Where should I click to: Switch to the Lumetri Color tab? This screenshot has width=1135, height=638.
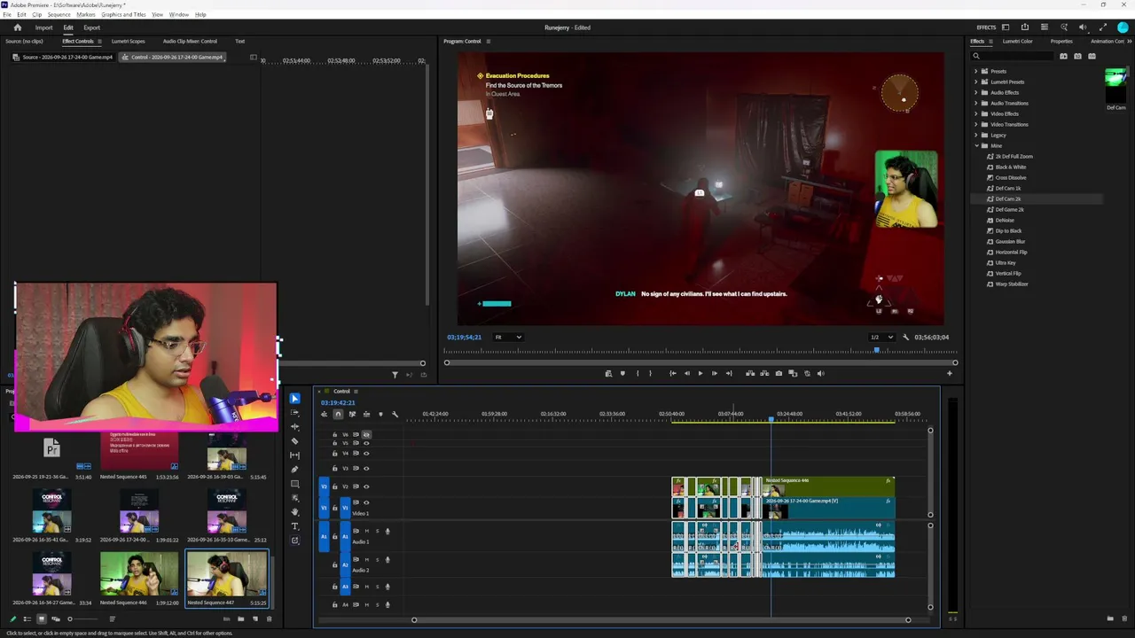point(1017,41)
